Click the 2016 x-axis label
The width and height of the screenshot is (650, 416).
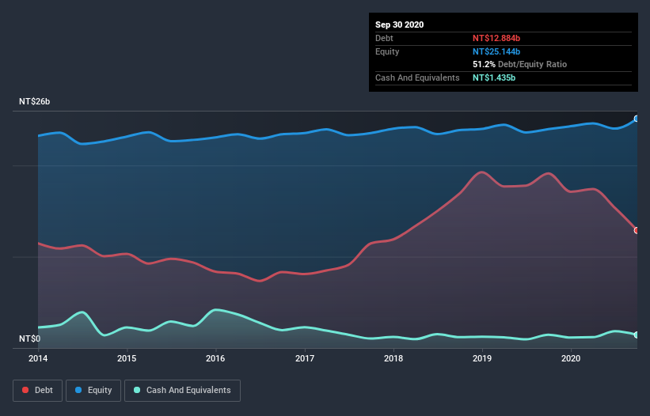tap(215, 358)
